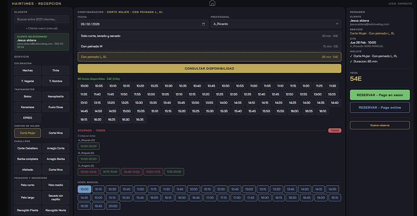
Task: Pick the available 16:35 time slot
Action: [x=140, y=119]
